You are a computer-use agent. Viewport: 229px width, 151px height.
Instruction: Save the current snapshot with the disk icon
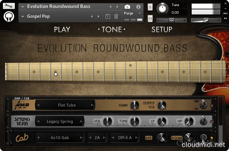[108, 16]
